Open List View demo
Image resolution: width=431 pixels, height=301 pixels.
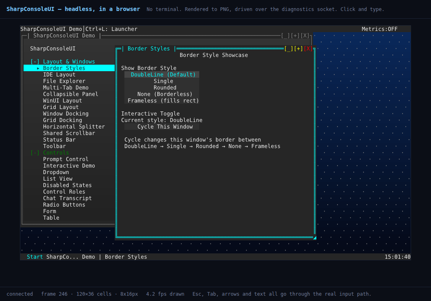click(58, 179)
